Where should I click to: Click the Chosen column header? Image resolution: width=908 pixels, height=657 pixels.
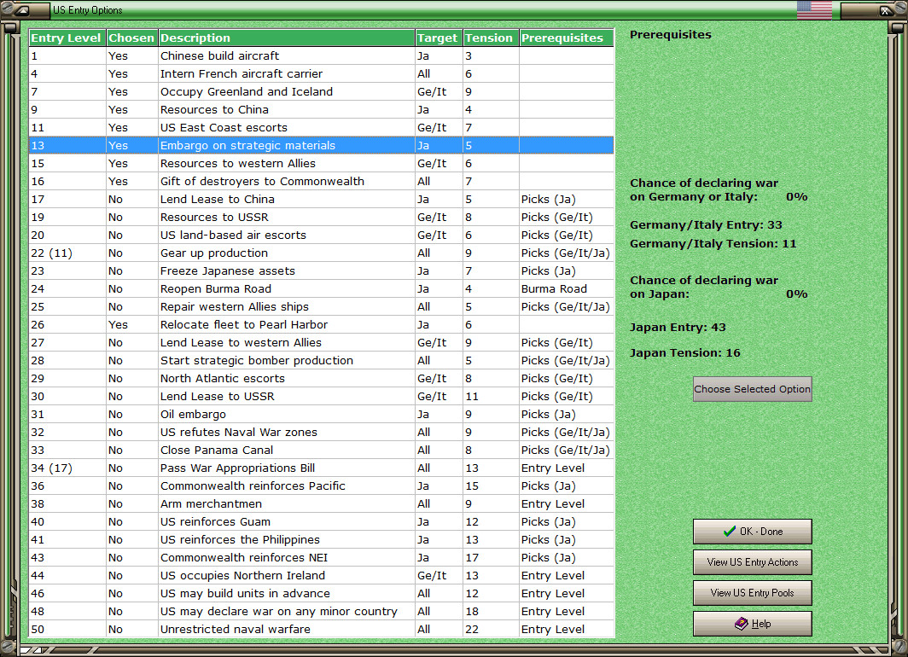(131, 38)
